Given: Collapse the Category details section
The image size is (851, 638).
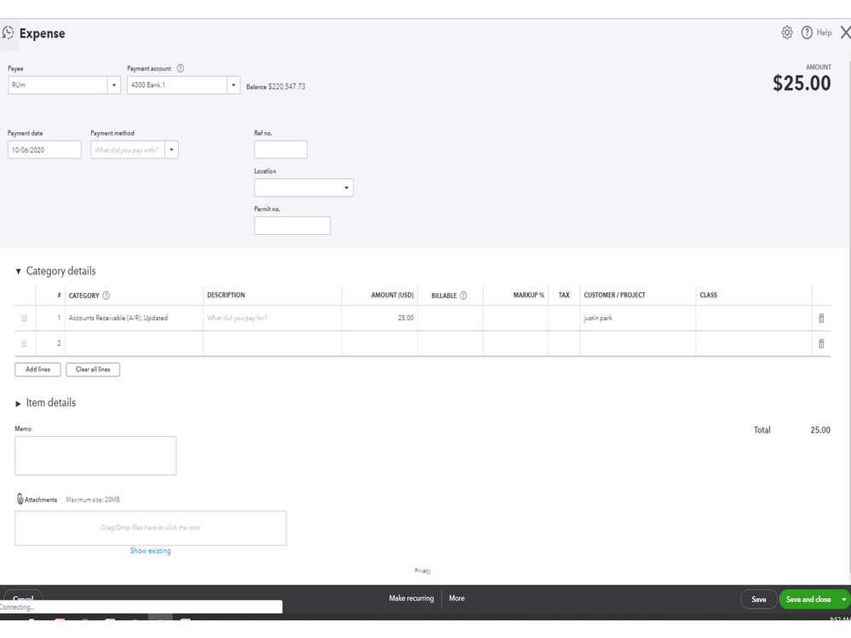Looking at the screenshot, I should 18,271.
